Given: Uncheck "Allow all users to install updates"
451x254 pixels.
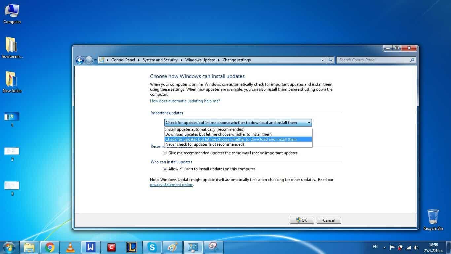Looking at the screenshot, I should coord(165,169).
